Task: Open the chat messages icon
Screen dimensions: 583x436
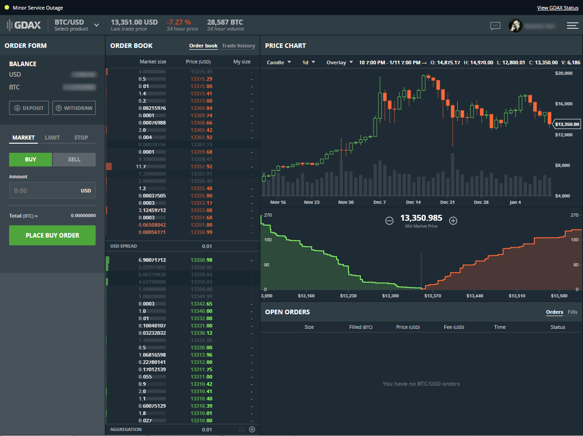Action: pyautogui.click(x=495, y=26)
